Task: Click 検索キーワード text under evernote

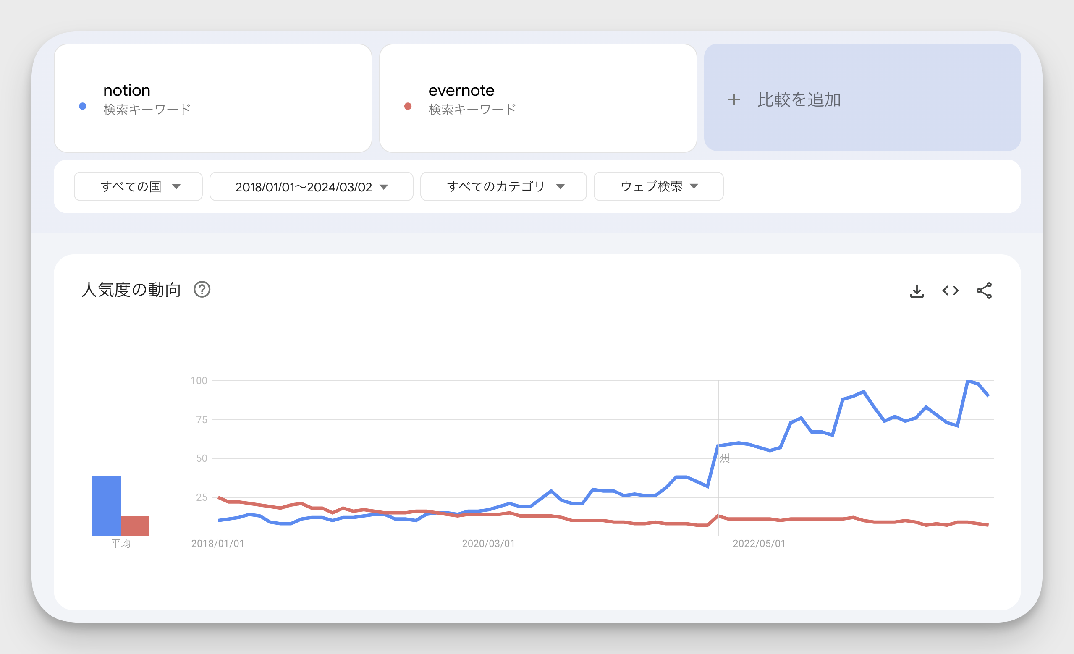Action: click(472, 109)
